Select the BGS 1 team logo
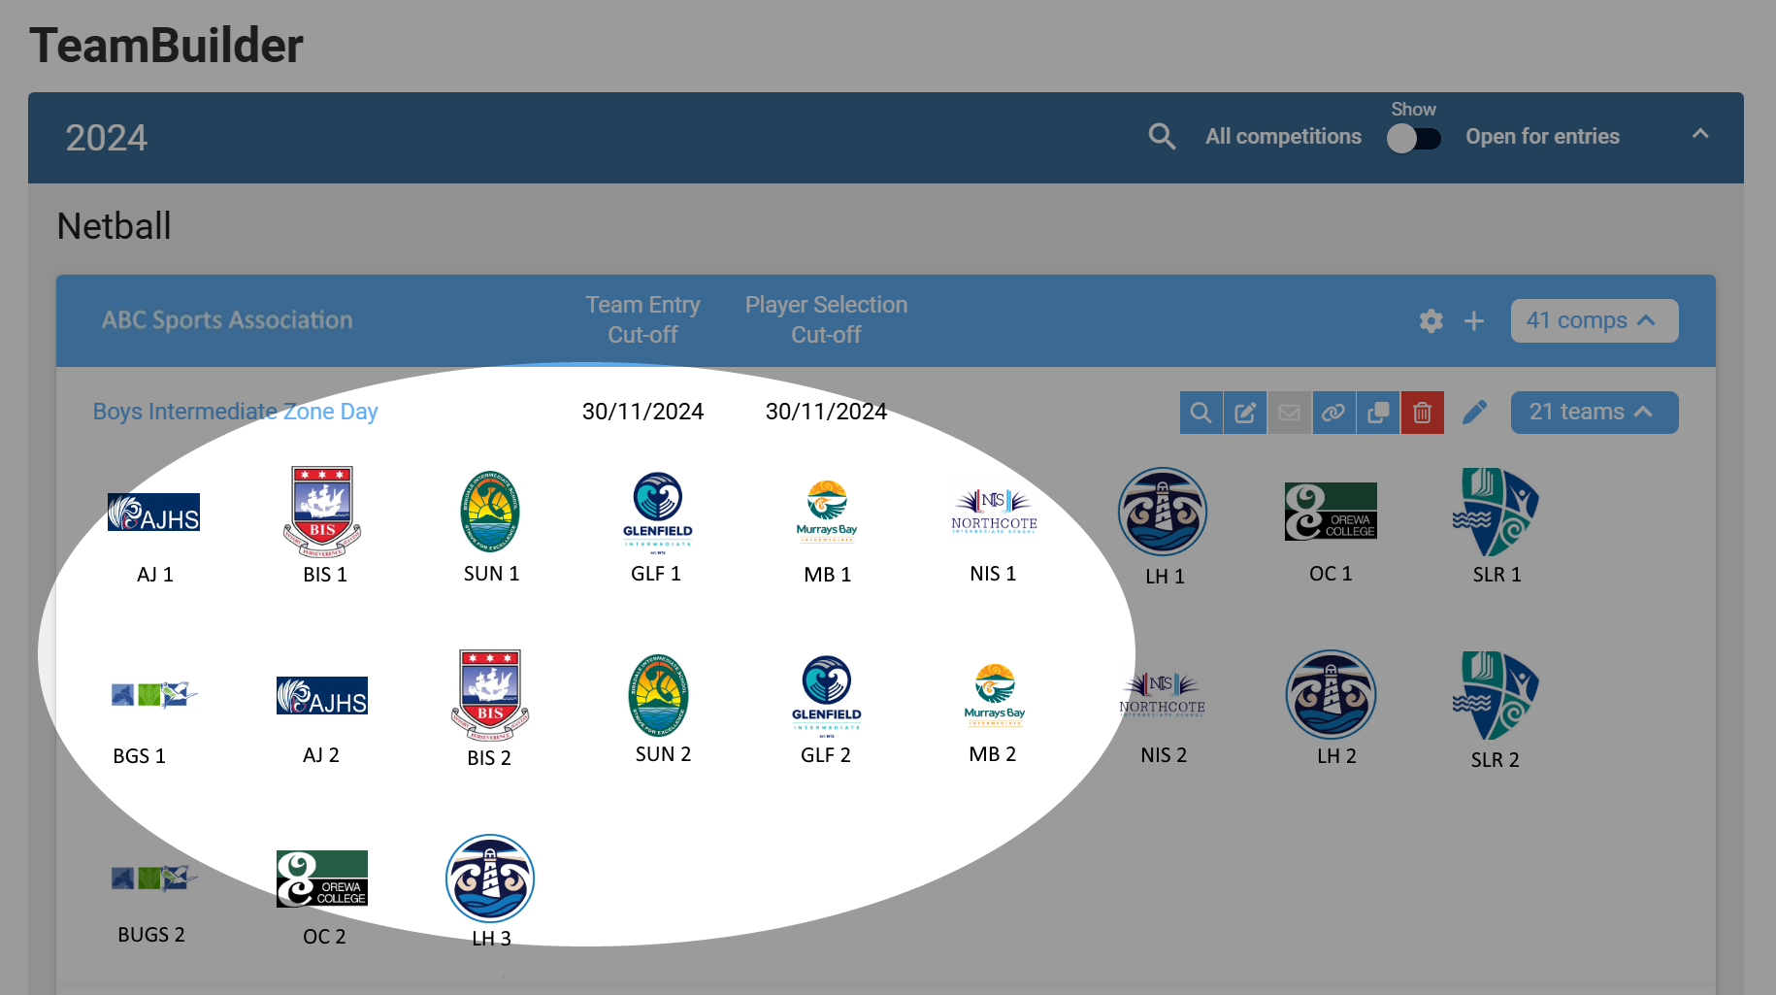 coord(153,695)
